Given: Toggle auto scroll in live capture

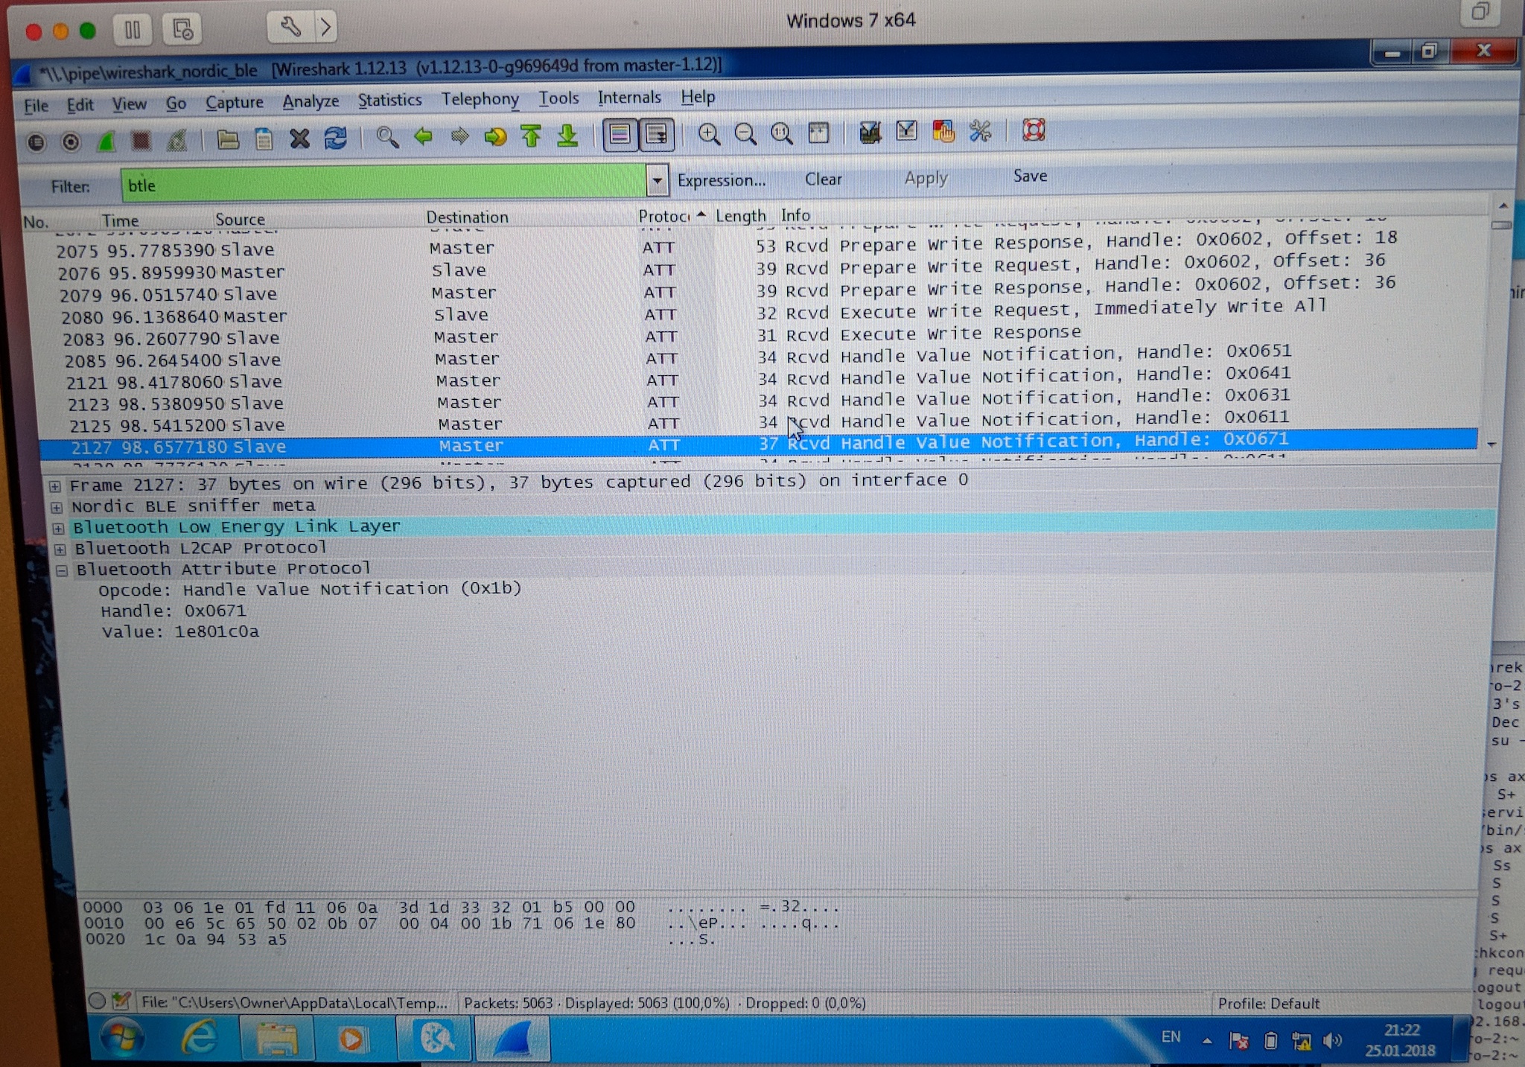Looking at the screenshot, I should [657, 134].
